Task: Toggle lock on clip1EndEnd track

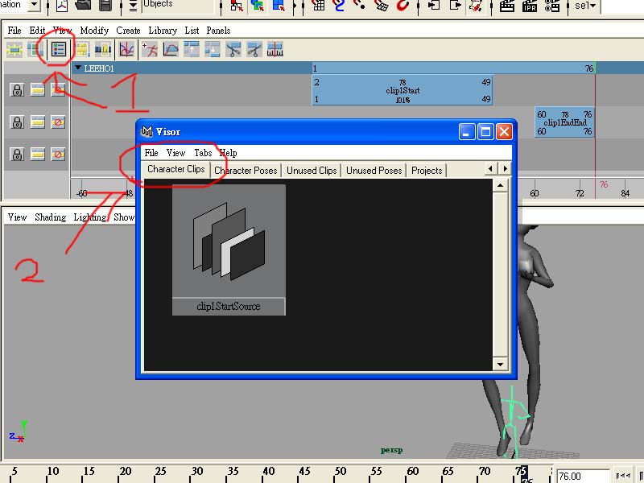Action: 17,122
